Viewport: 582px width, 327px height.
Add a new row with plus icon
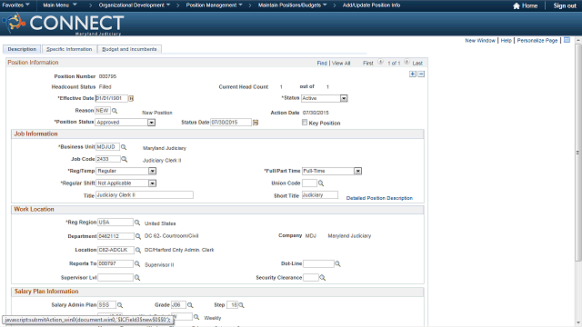click(x=413, y=74)
